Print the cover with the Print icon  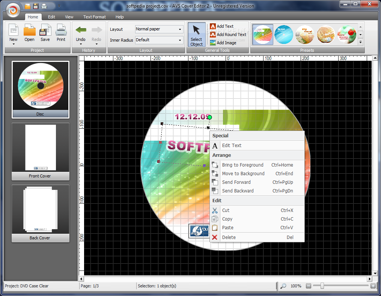(61, 30)
